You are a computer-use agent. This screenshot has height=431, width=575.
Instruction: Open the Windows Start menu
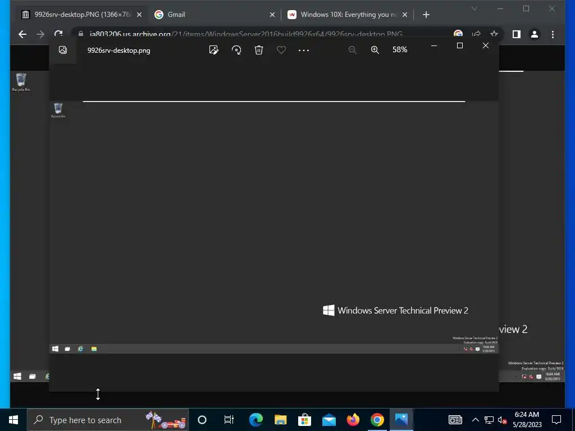coord(13,420)
